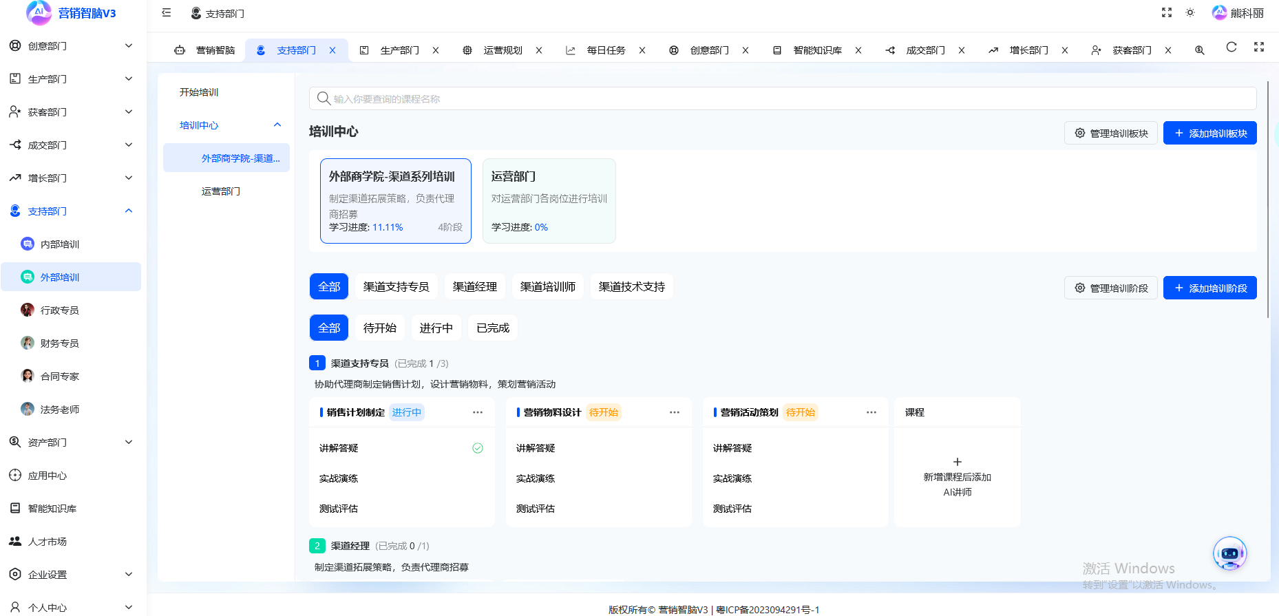Click 添加培训阶段 button
This screenshot has height=616, width=1279.
click(1210, 288)
